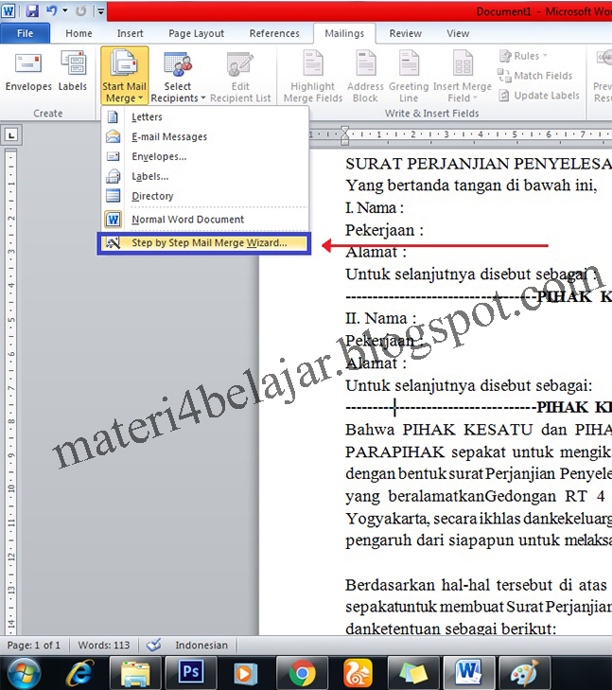Choose E-mail Messages from the menu
The width and height of the screenshot is (612, 690).
(x=205, y=137)
